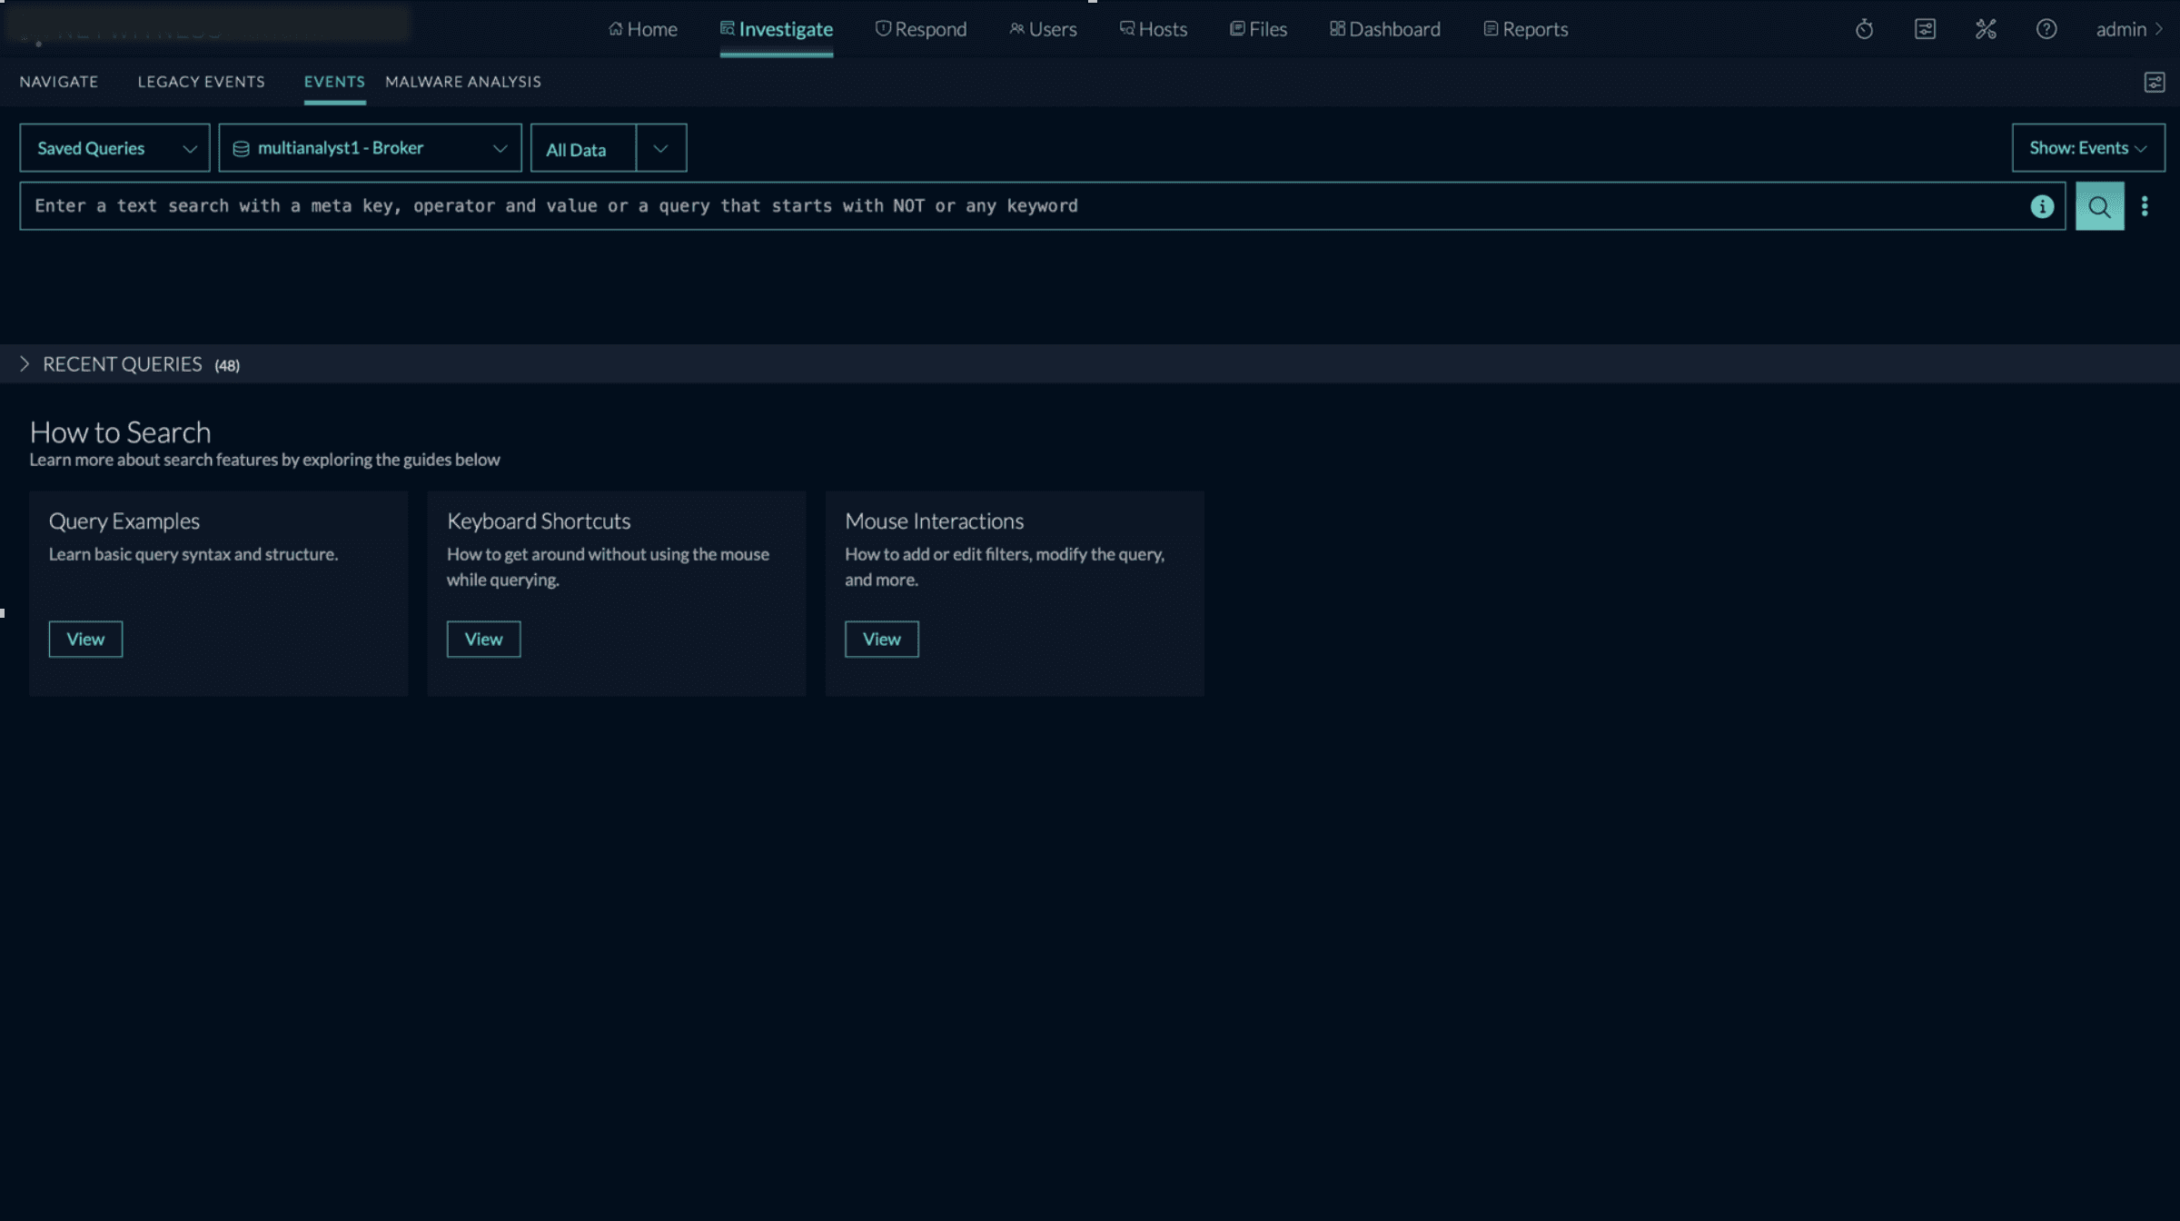
Task: Open the Show: Events dropdown
Action: point(2087,148)
